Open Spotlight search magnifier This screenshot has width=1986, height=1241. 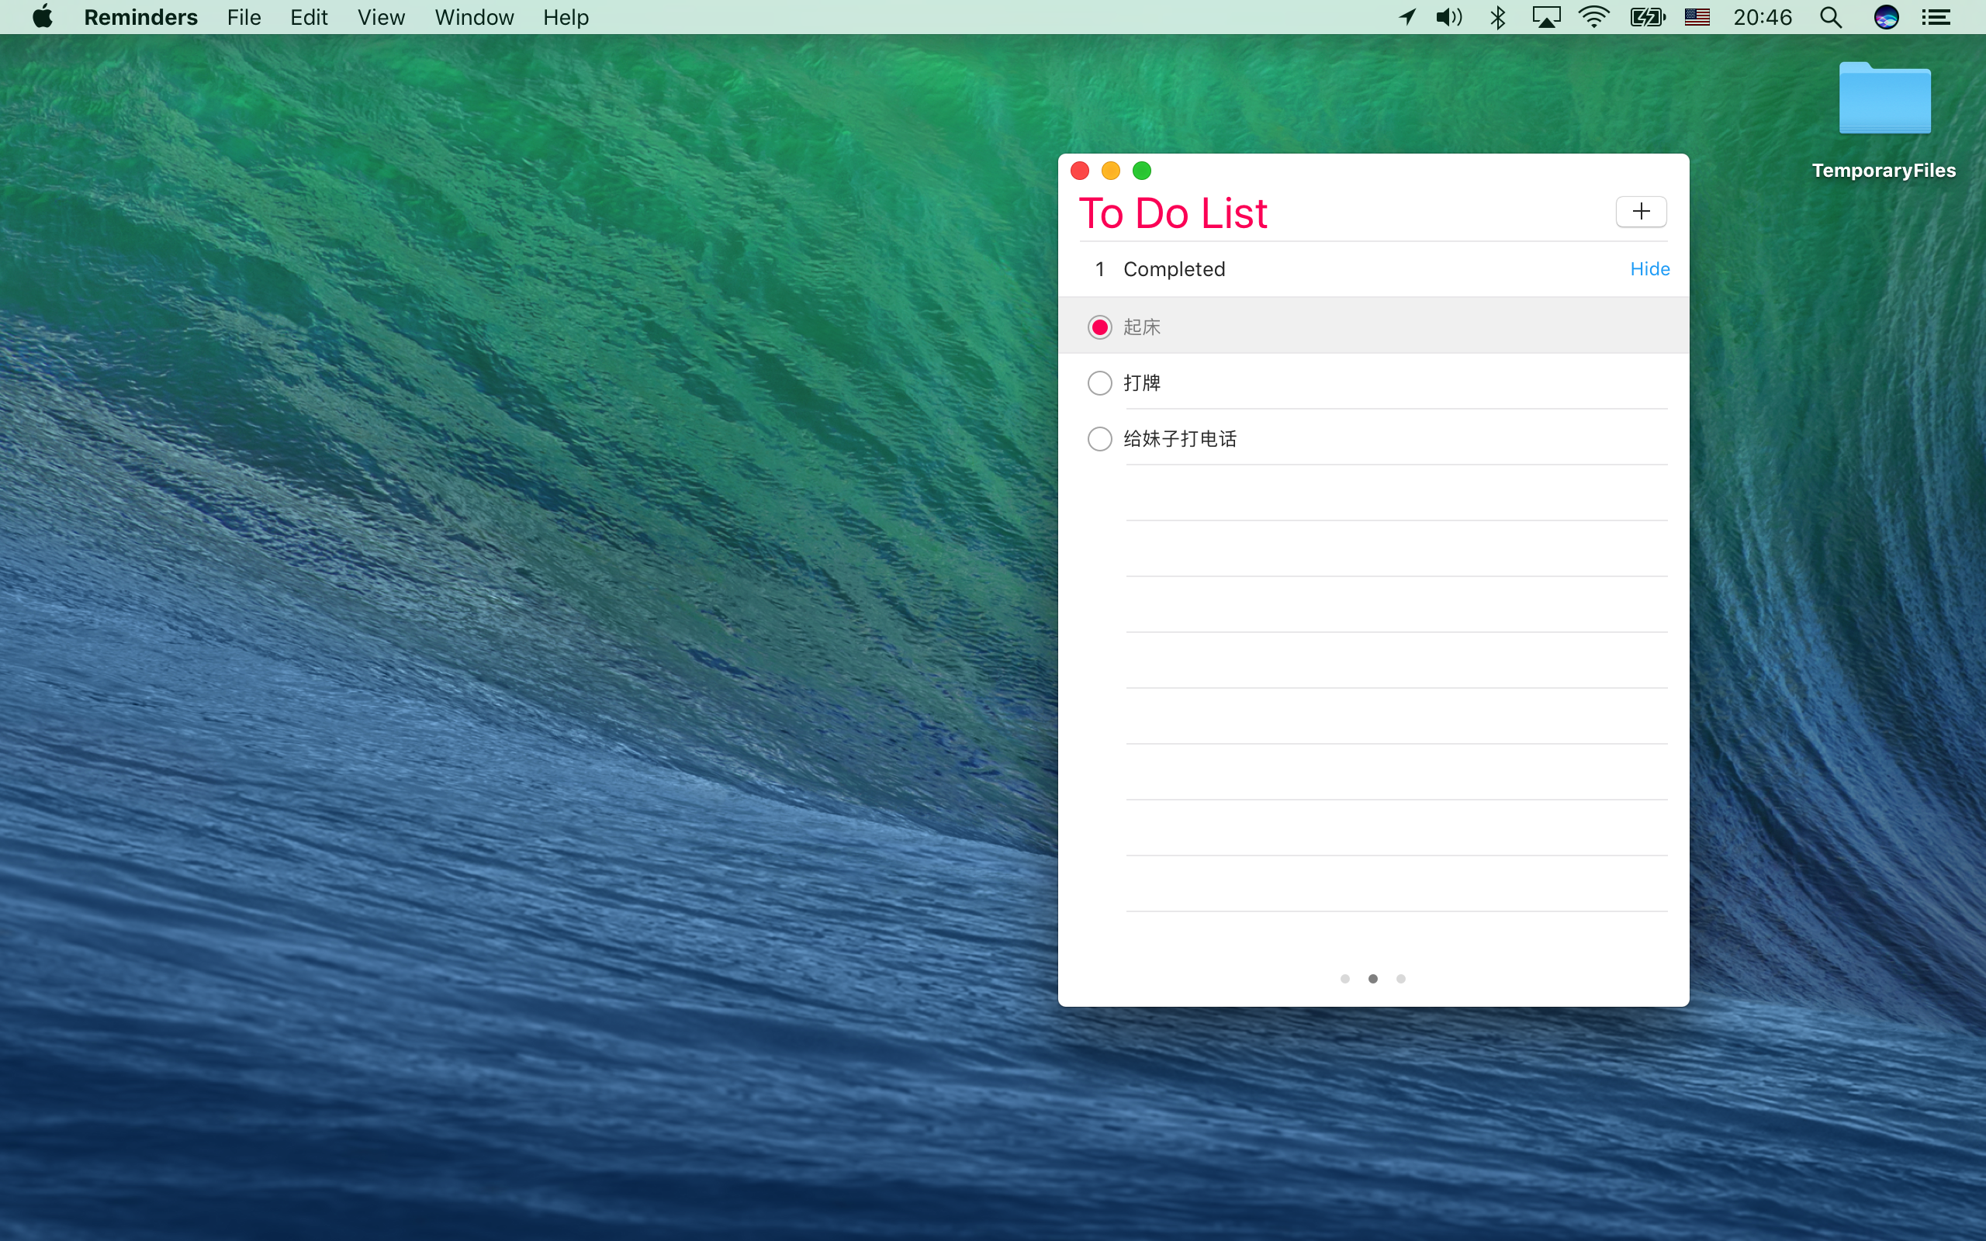pyautogui.click(x=1830, y=17)
